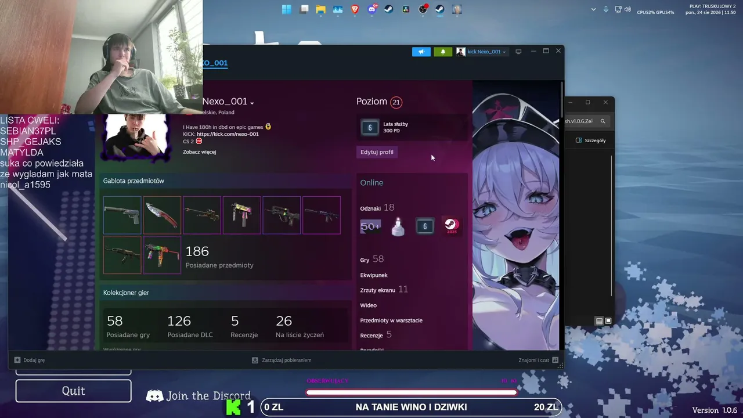The width and height of the screenshot is (743, 418).
Task: Open the kick.com/nexo-001 link
Action: [228, 134]
